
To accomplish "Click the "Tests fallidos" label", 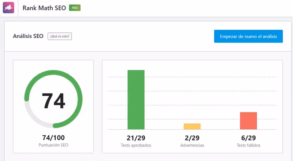I will (x=249, y=145).
